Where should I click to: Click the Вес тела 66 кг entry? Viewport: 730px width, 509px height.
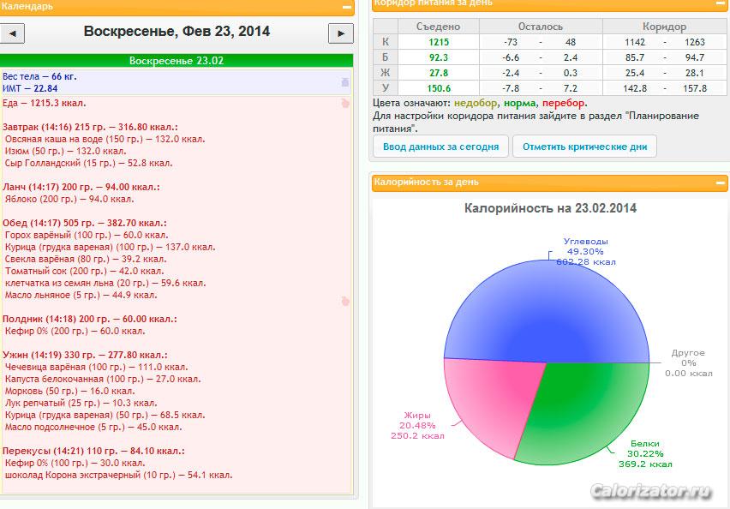pos(39,76)
